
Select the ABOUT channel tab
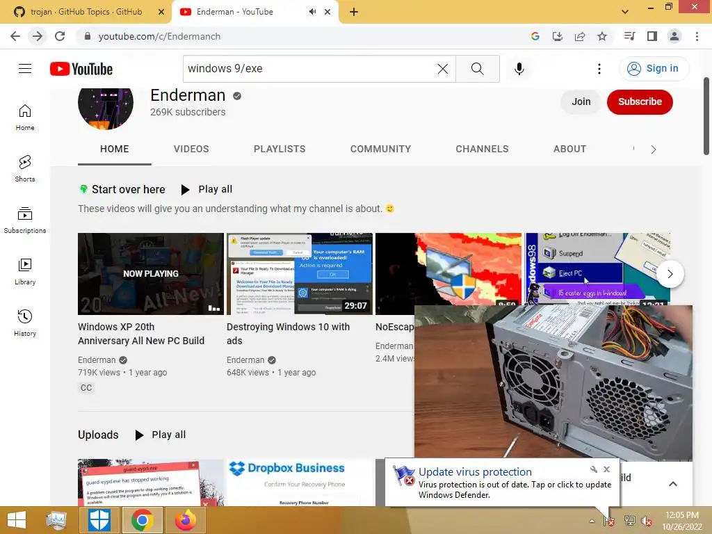click(569, 149)
